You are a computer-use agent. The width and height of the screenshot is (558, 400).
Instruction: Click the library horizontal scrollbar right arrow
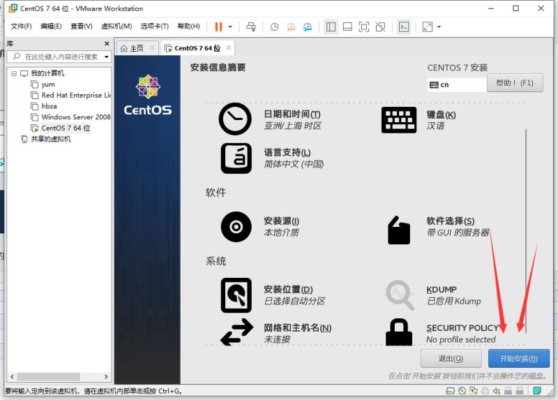(106, 376)
